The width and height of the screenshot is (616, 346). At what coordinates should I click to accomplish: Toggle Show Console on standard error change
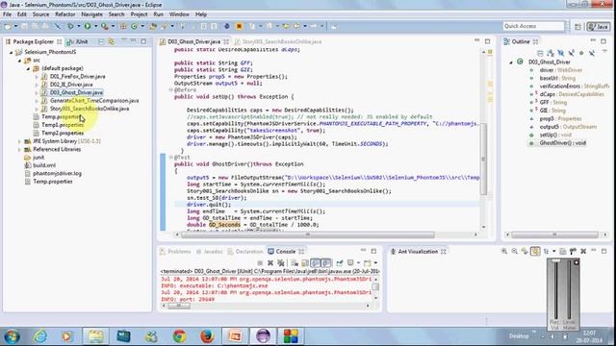click(x=326, y=262)
